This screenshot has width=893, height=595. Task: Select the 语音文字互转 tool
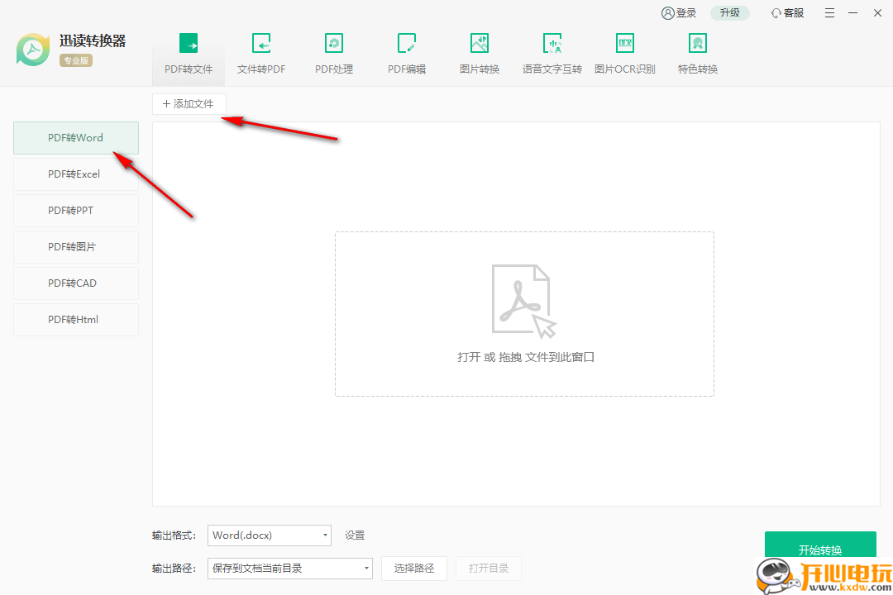[x=552, y=52]
